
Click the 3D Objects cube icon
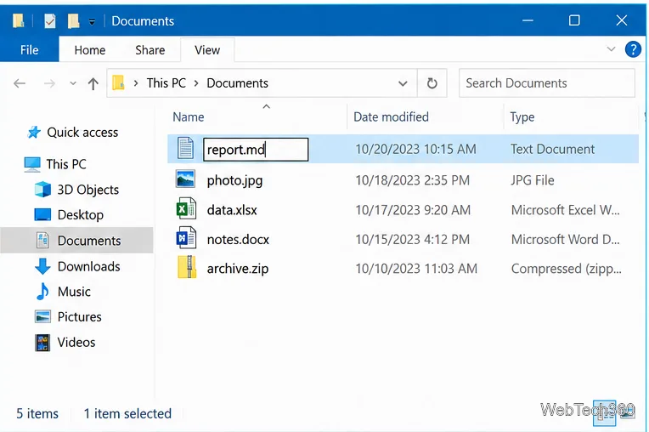(x=42, y=190)
